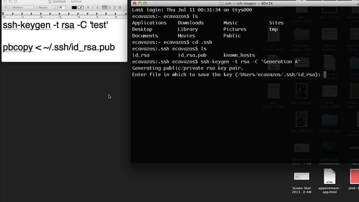Click 'Desktop' in Terminal listing

tap(142, 29)
